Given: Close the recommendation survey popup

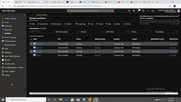Looking at the screenshot, I should click(179, 15).
